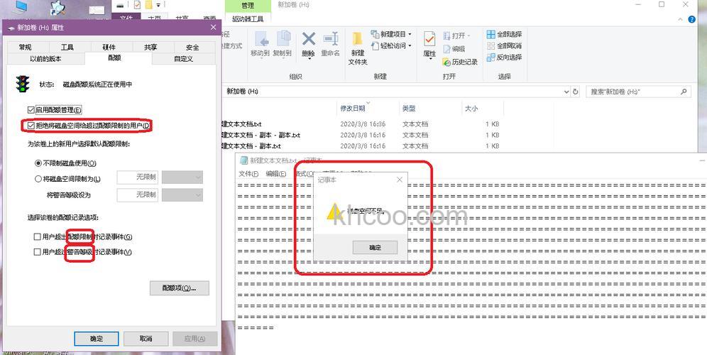Screen dimensions: 707x355
Task: Click the refresh icon beside address bar
Action: [x=576, y=92]
